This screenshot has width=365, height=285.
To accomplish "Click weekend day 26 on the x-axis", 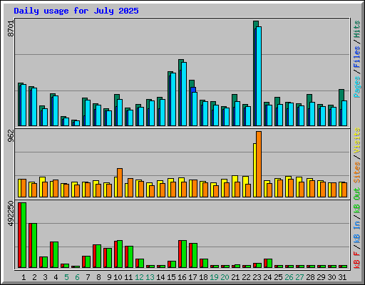I will point(289,277).
